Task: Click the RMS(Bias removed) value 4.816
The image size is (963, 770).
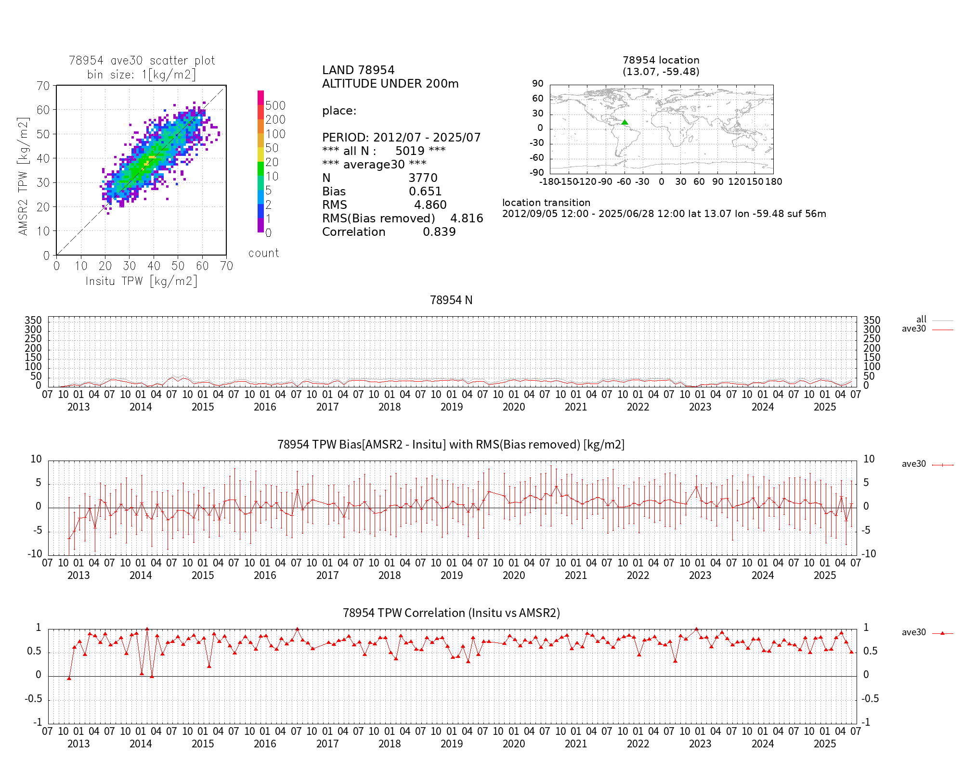Action: pos(467,218)
